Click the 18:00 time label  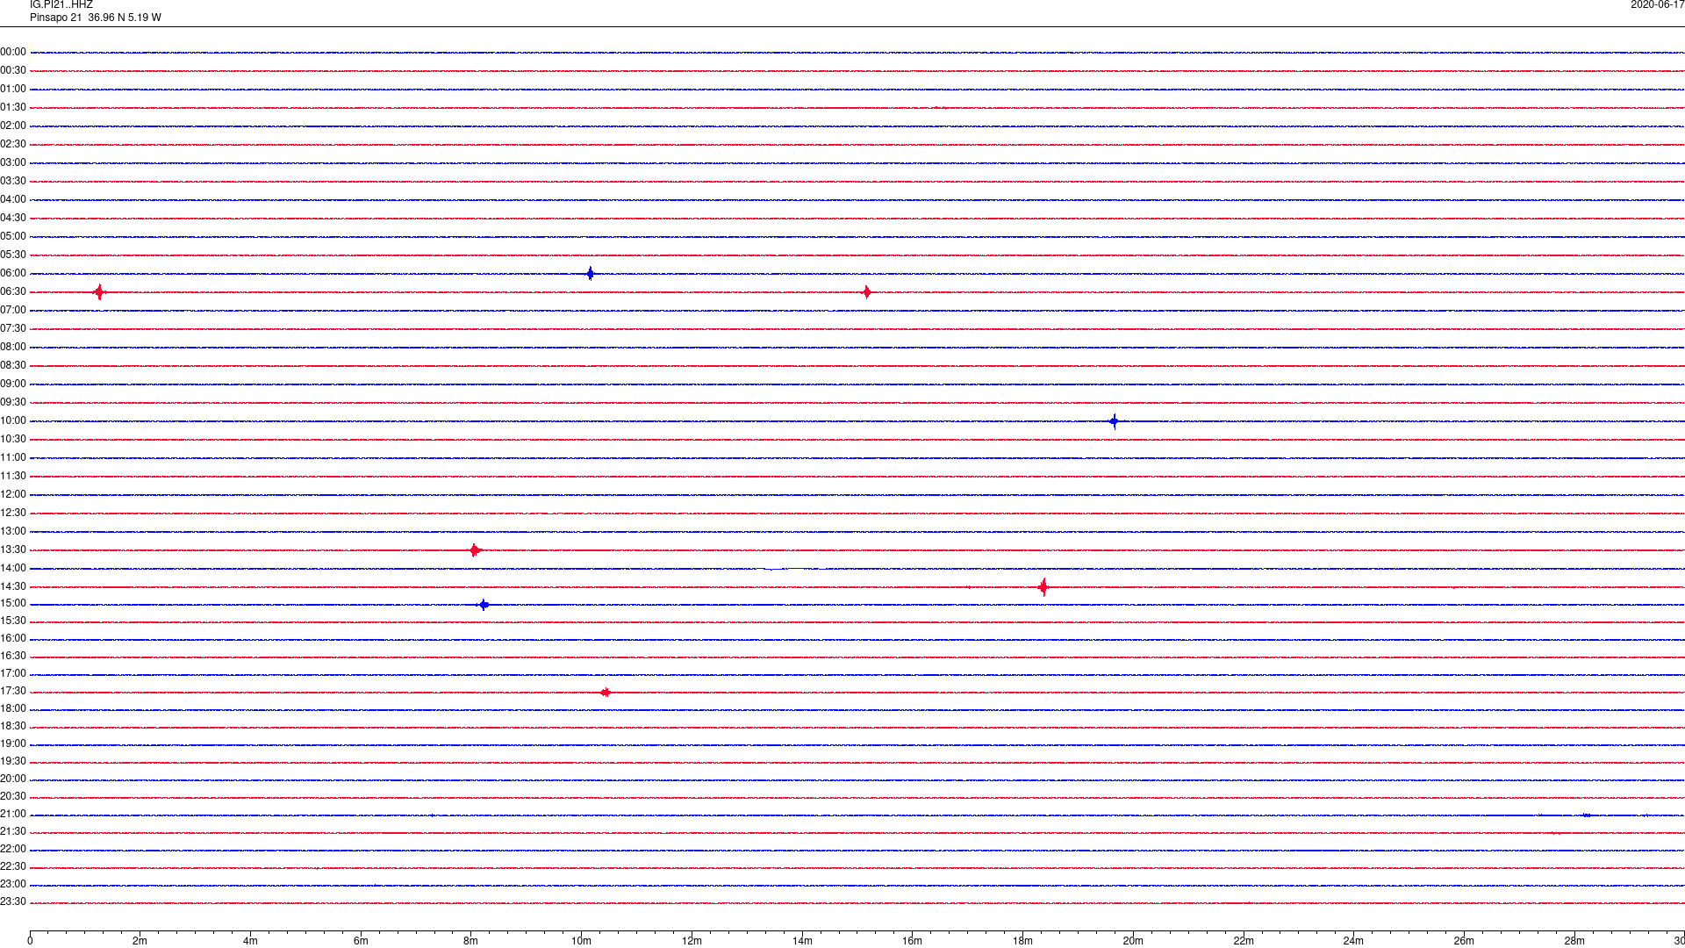pyautogui.click(x=13, y=708)
